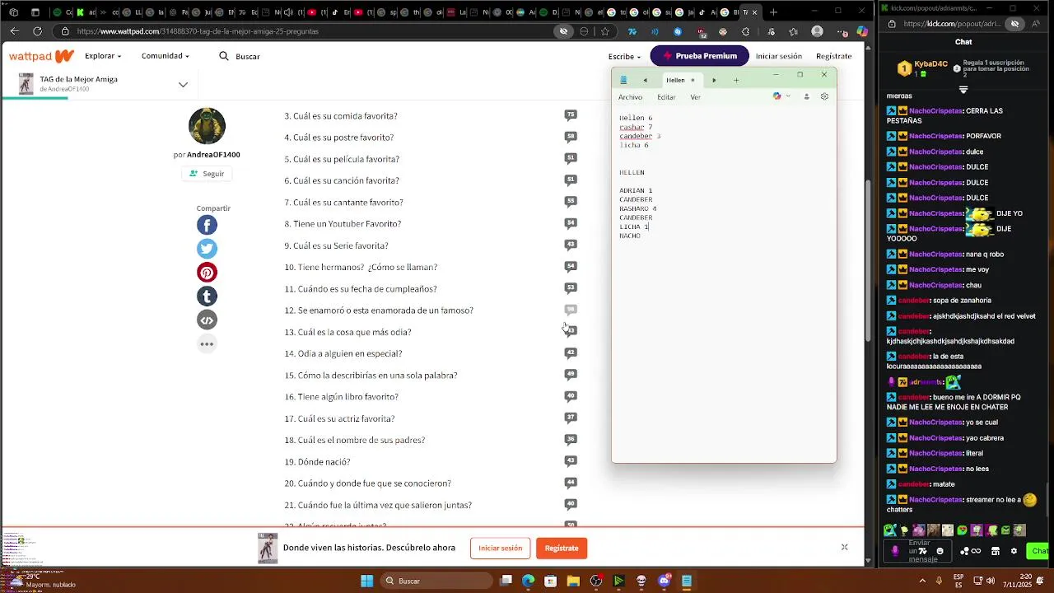Screen dimensions: 1054x593
Task: Share story on Pinterest
Action: click(207, 273)
